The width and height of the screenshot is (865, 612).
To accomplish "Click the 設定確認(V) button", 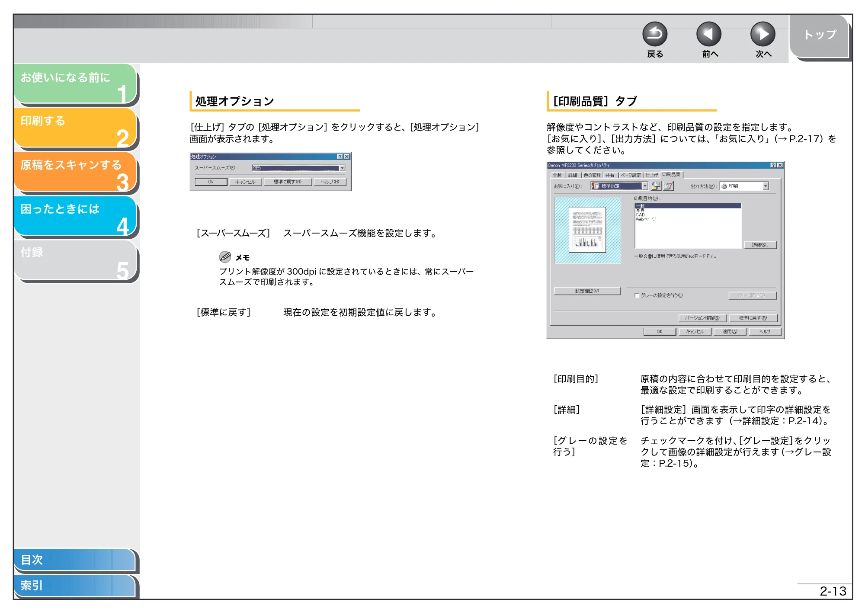I will [x=587, y=291].
